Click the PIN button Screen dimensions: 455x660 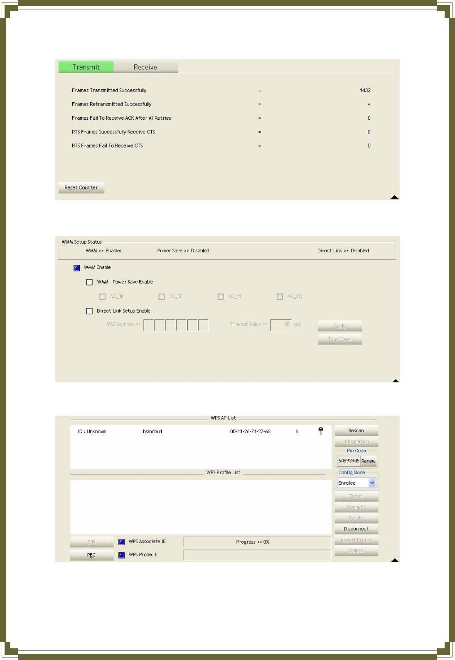91,542
